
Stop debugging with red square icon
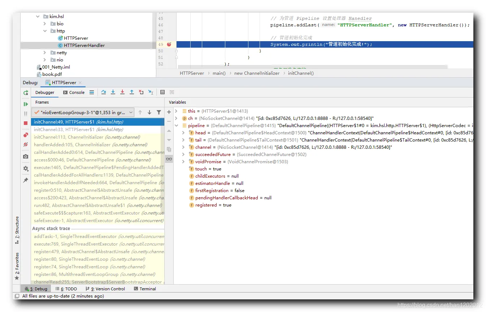26,123
